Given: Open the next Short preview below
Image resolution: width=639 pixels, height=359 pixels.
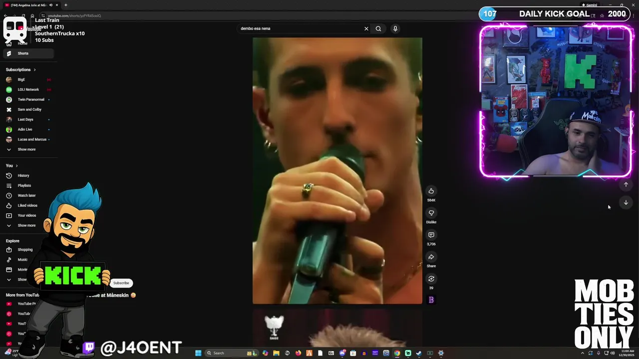Looking at the screenshot, I should tap(337, 328).
